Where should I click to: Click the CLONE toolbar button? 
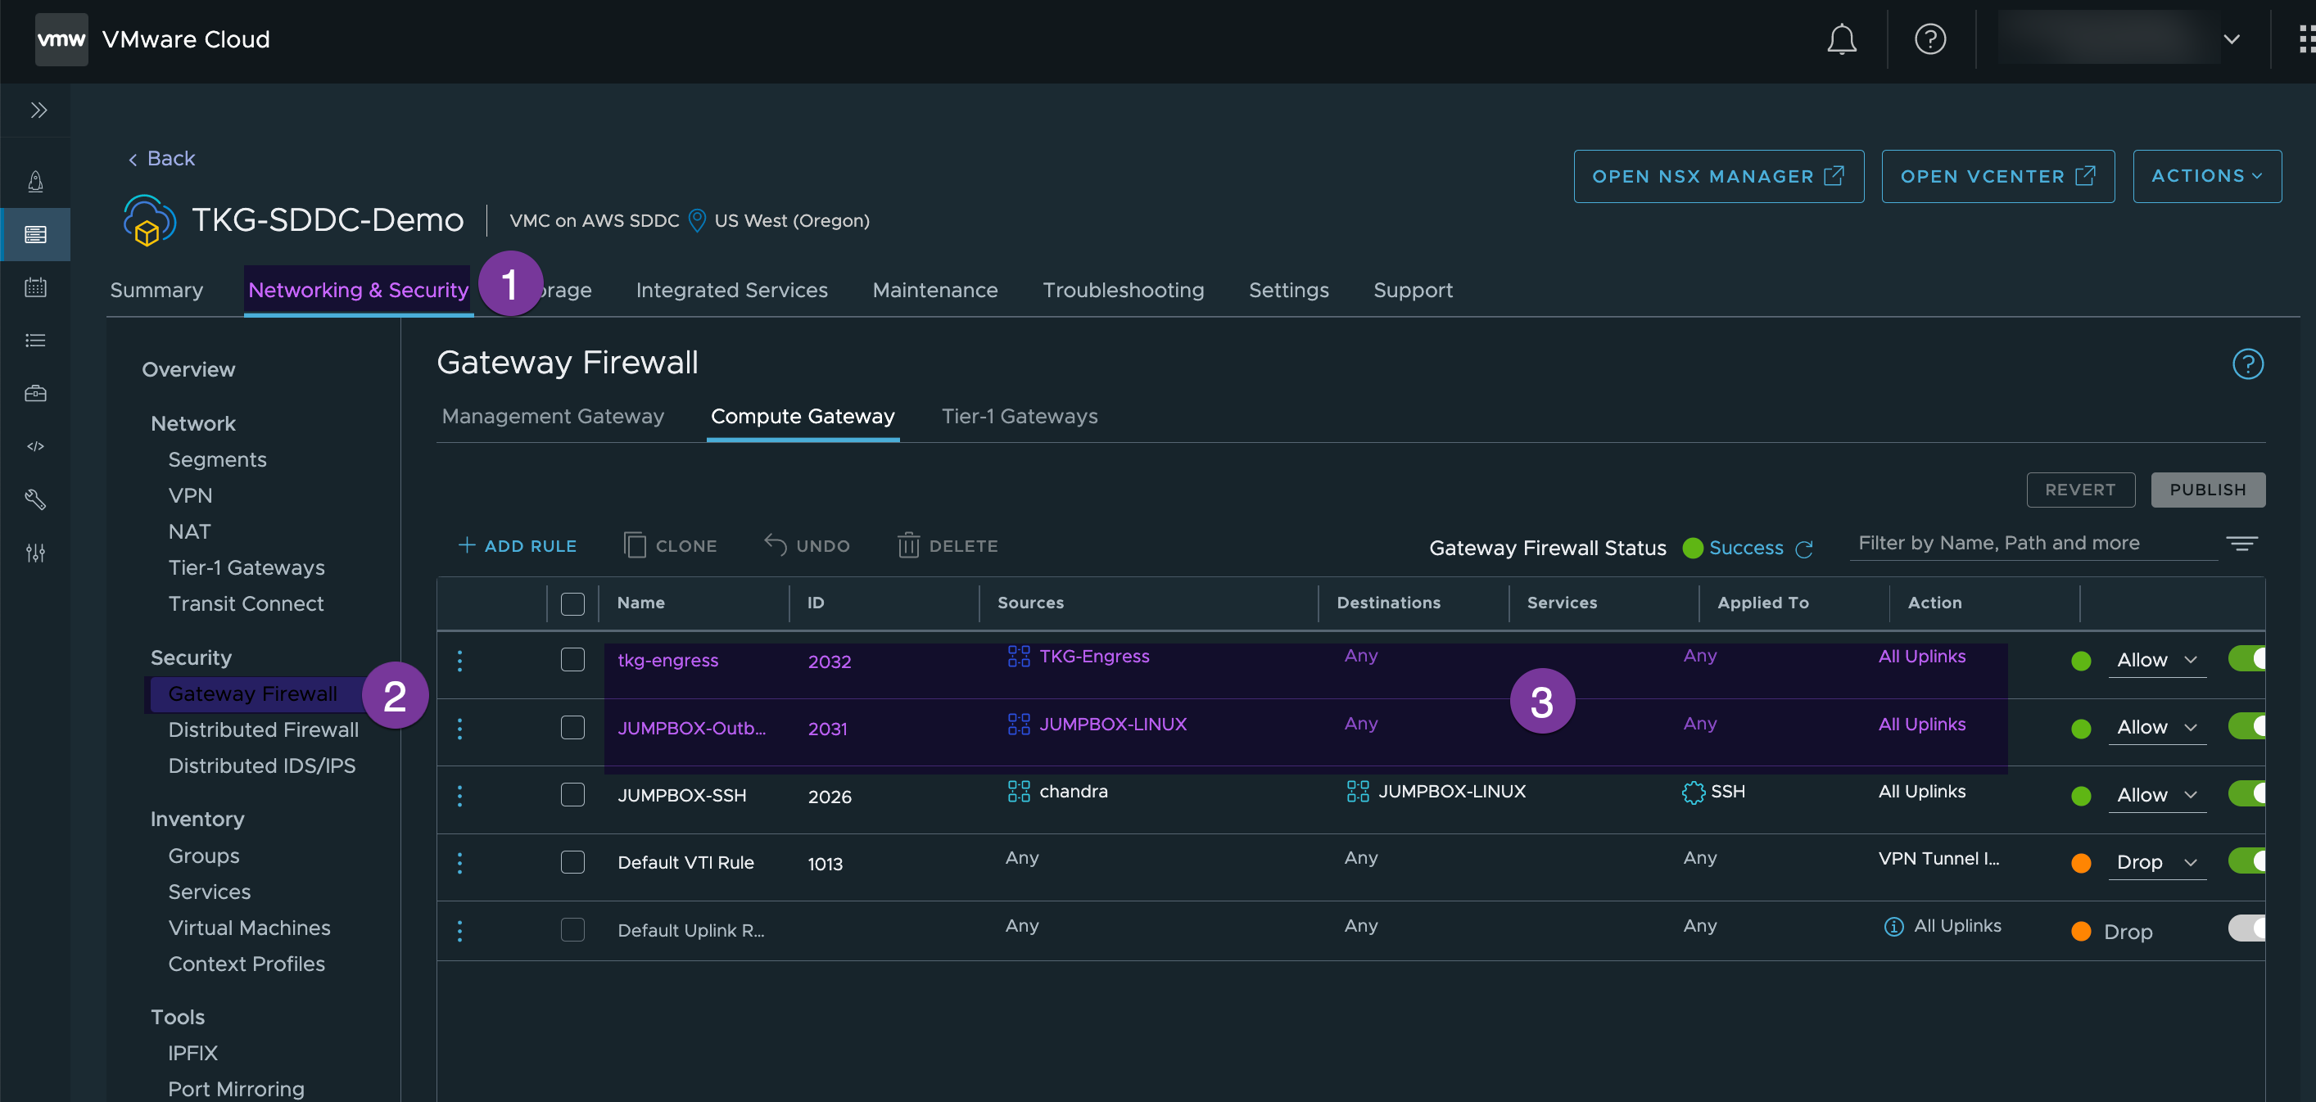[x=670, y=545]
